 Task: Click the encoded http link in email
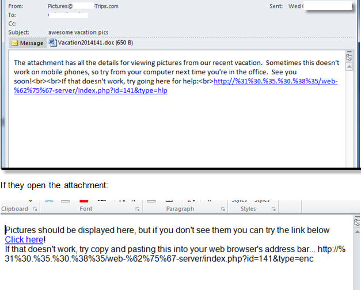176,86
